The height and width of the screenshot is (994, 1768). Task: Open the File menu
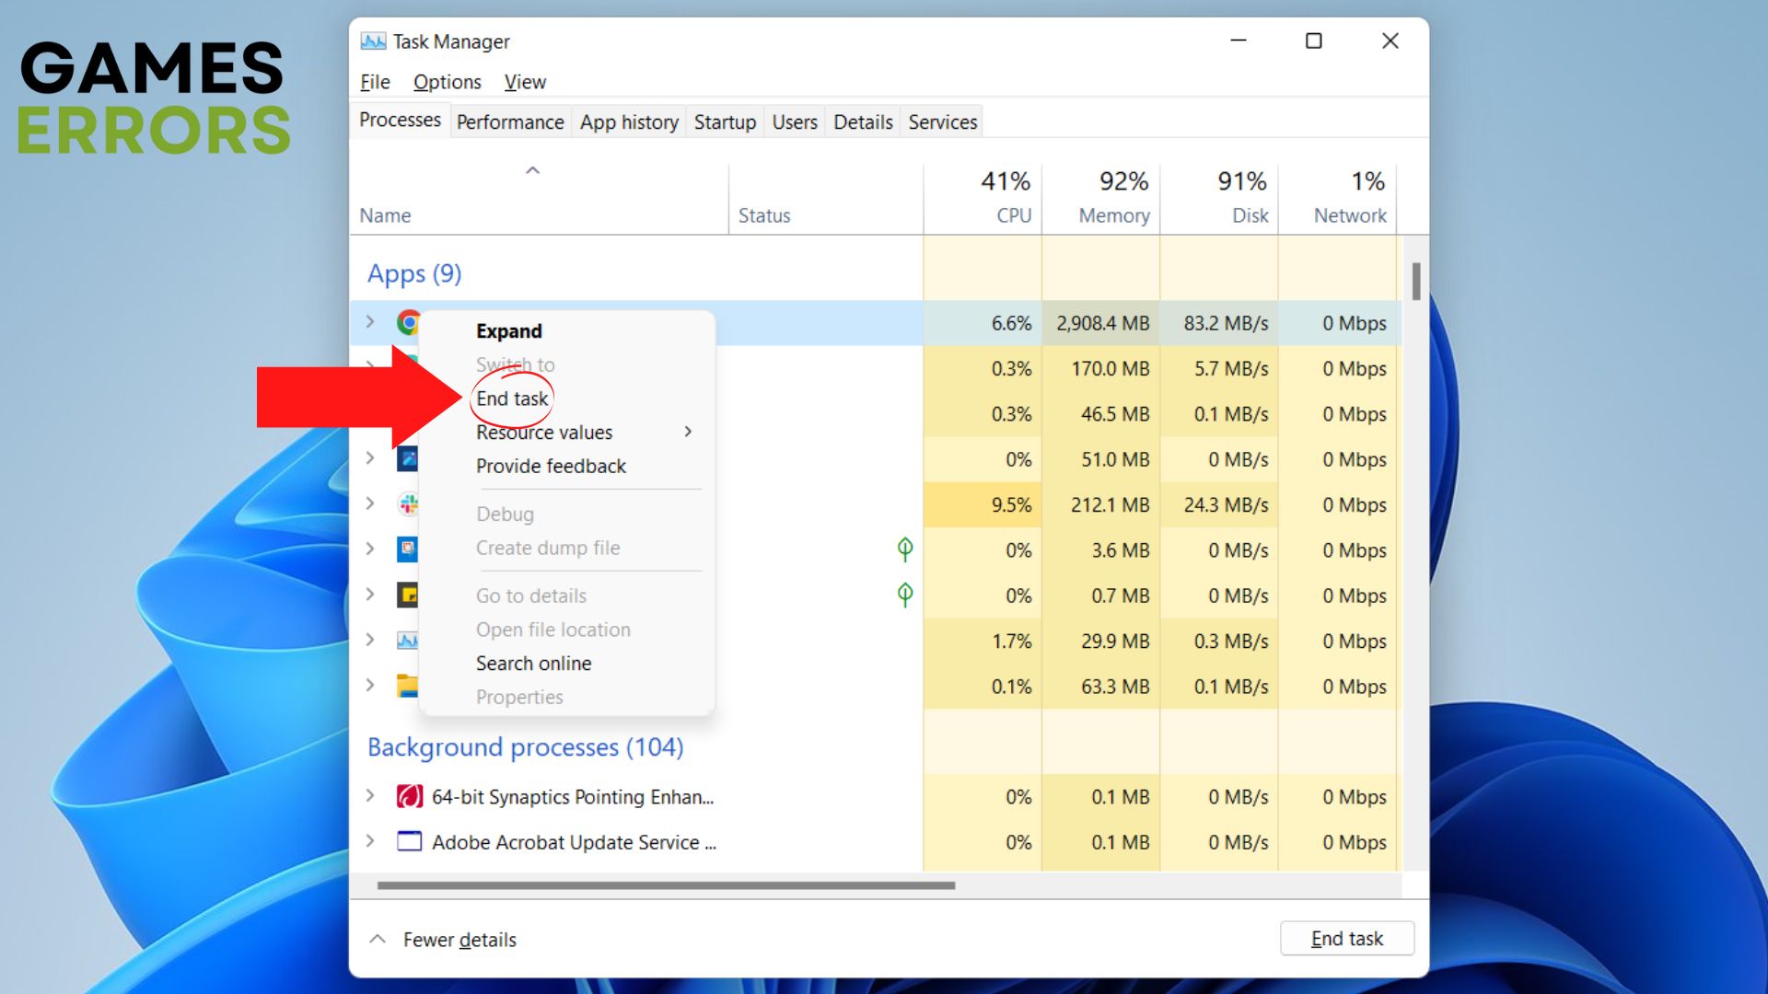pyautogui.click(x=375, y=80)
